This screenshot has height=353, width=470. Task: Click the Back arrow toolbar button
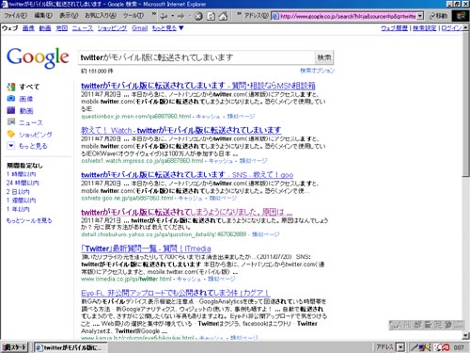pos(164,16)
